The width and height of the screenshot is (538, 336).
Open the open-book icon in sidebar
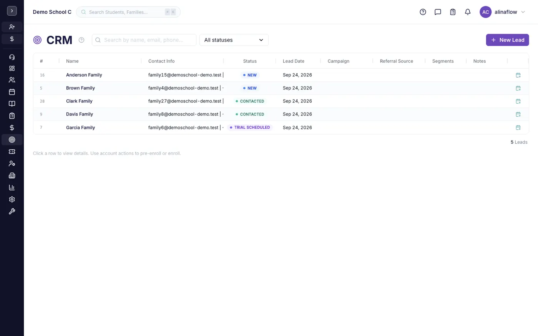(12, 104)
